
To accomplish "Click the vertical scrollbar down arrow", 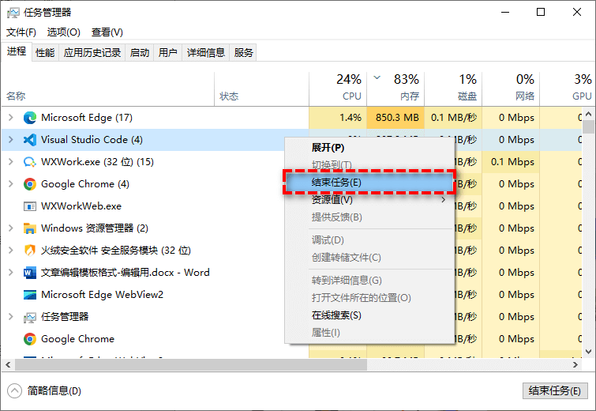I will (x=588, y=352).
